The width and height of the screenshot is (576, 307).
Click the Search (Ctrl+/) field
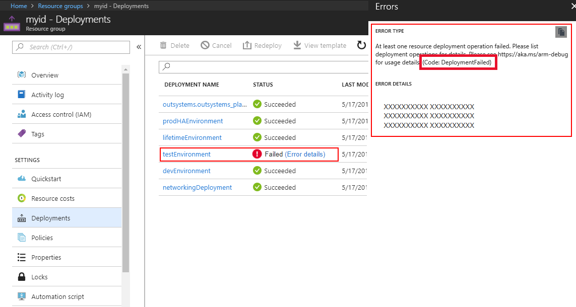(x=71, y=47)
